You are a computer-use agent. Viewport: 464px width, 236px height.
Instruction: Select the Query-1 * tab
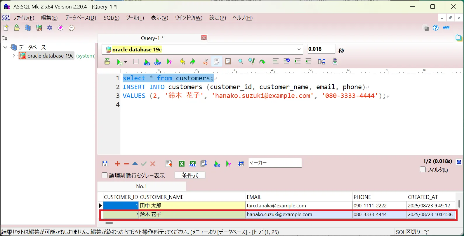152,38
